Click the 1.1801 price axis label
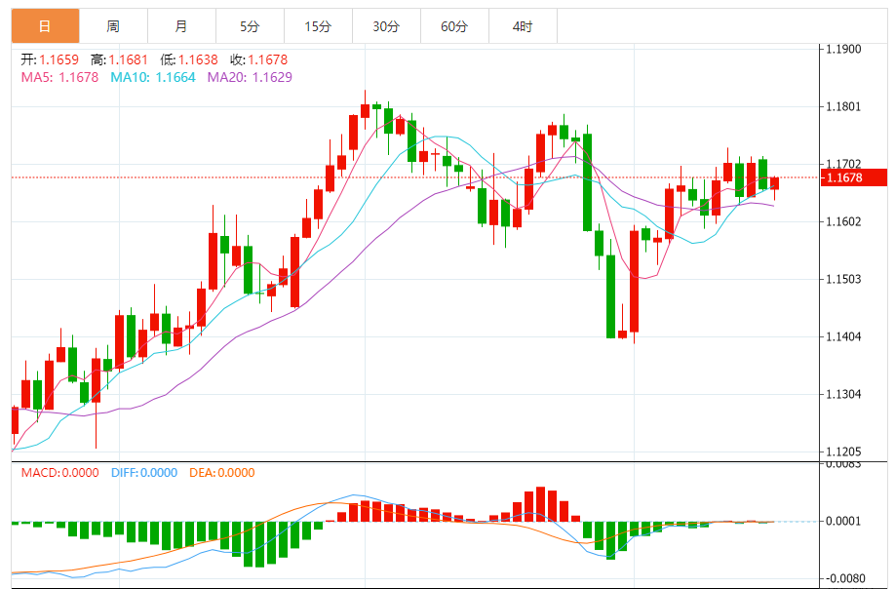The width and height of the screenshot is (895, 589). 843,106
